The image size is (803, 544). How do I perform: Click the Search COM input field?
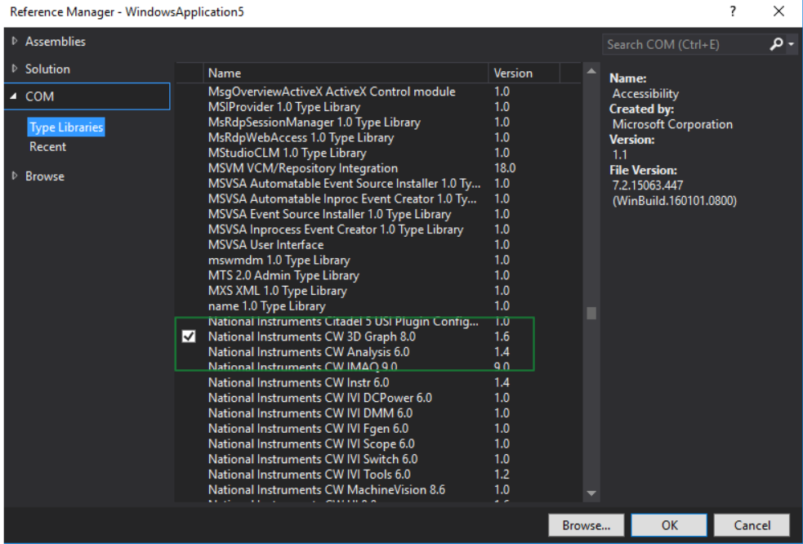click(x=686, y=45)
